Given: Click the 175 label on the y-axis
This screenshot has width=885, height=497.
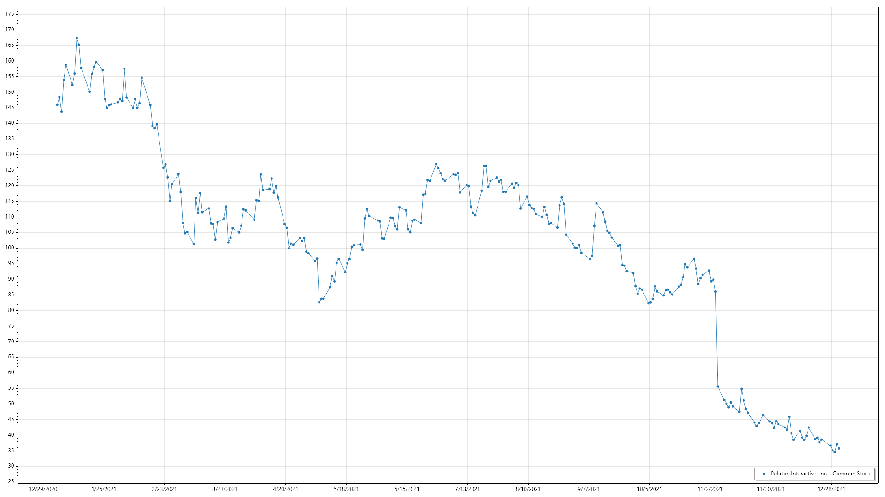Looking at the screenshot, I should [x=10, y=14].
